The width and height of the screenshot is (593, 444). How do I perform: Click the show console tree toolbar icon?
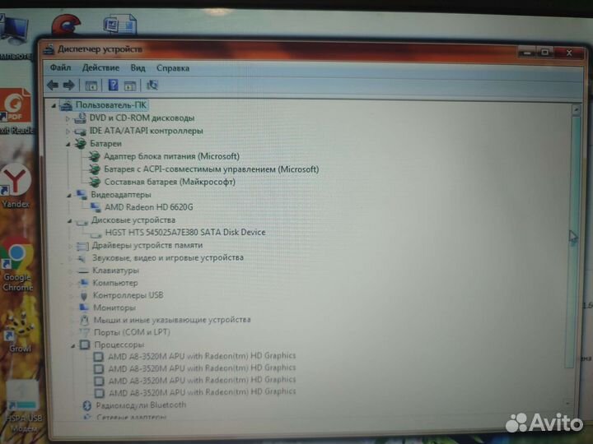[x=91, y=86]
